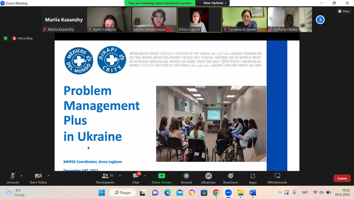Image resolution: width=354 pixels, height=199 pixels.
Task: Click the taskbar search box Пошук
Action: click(122, 193)
